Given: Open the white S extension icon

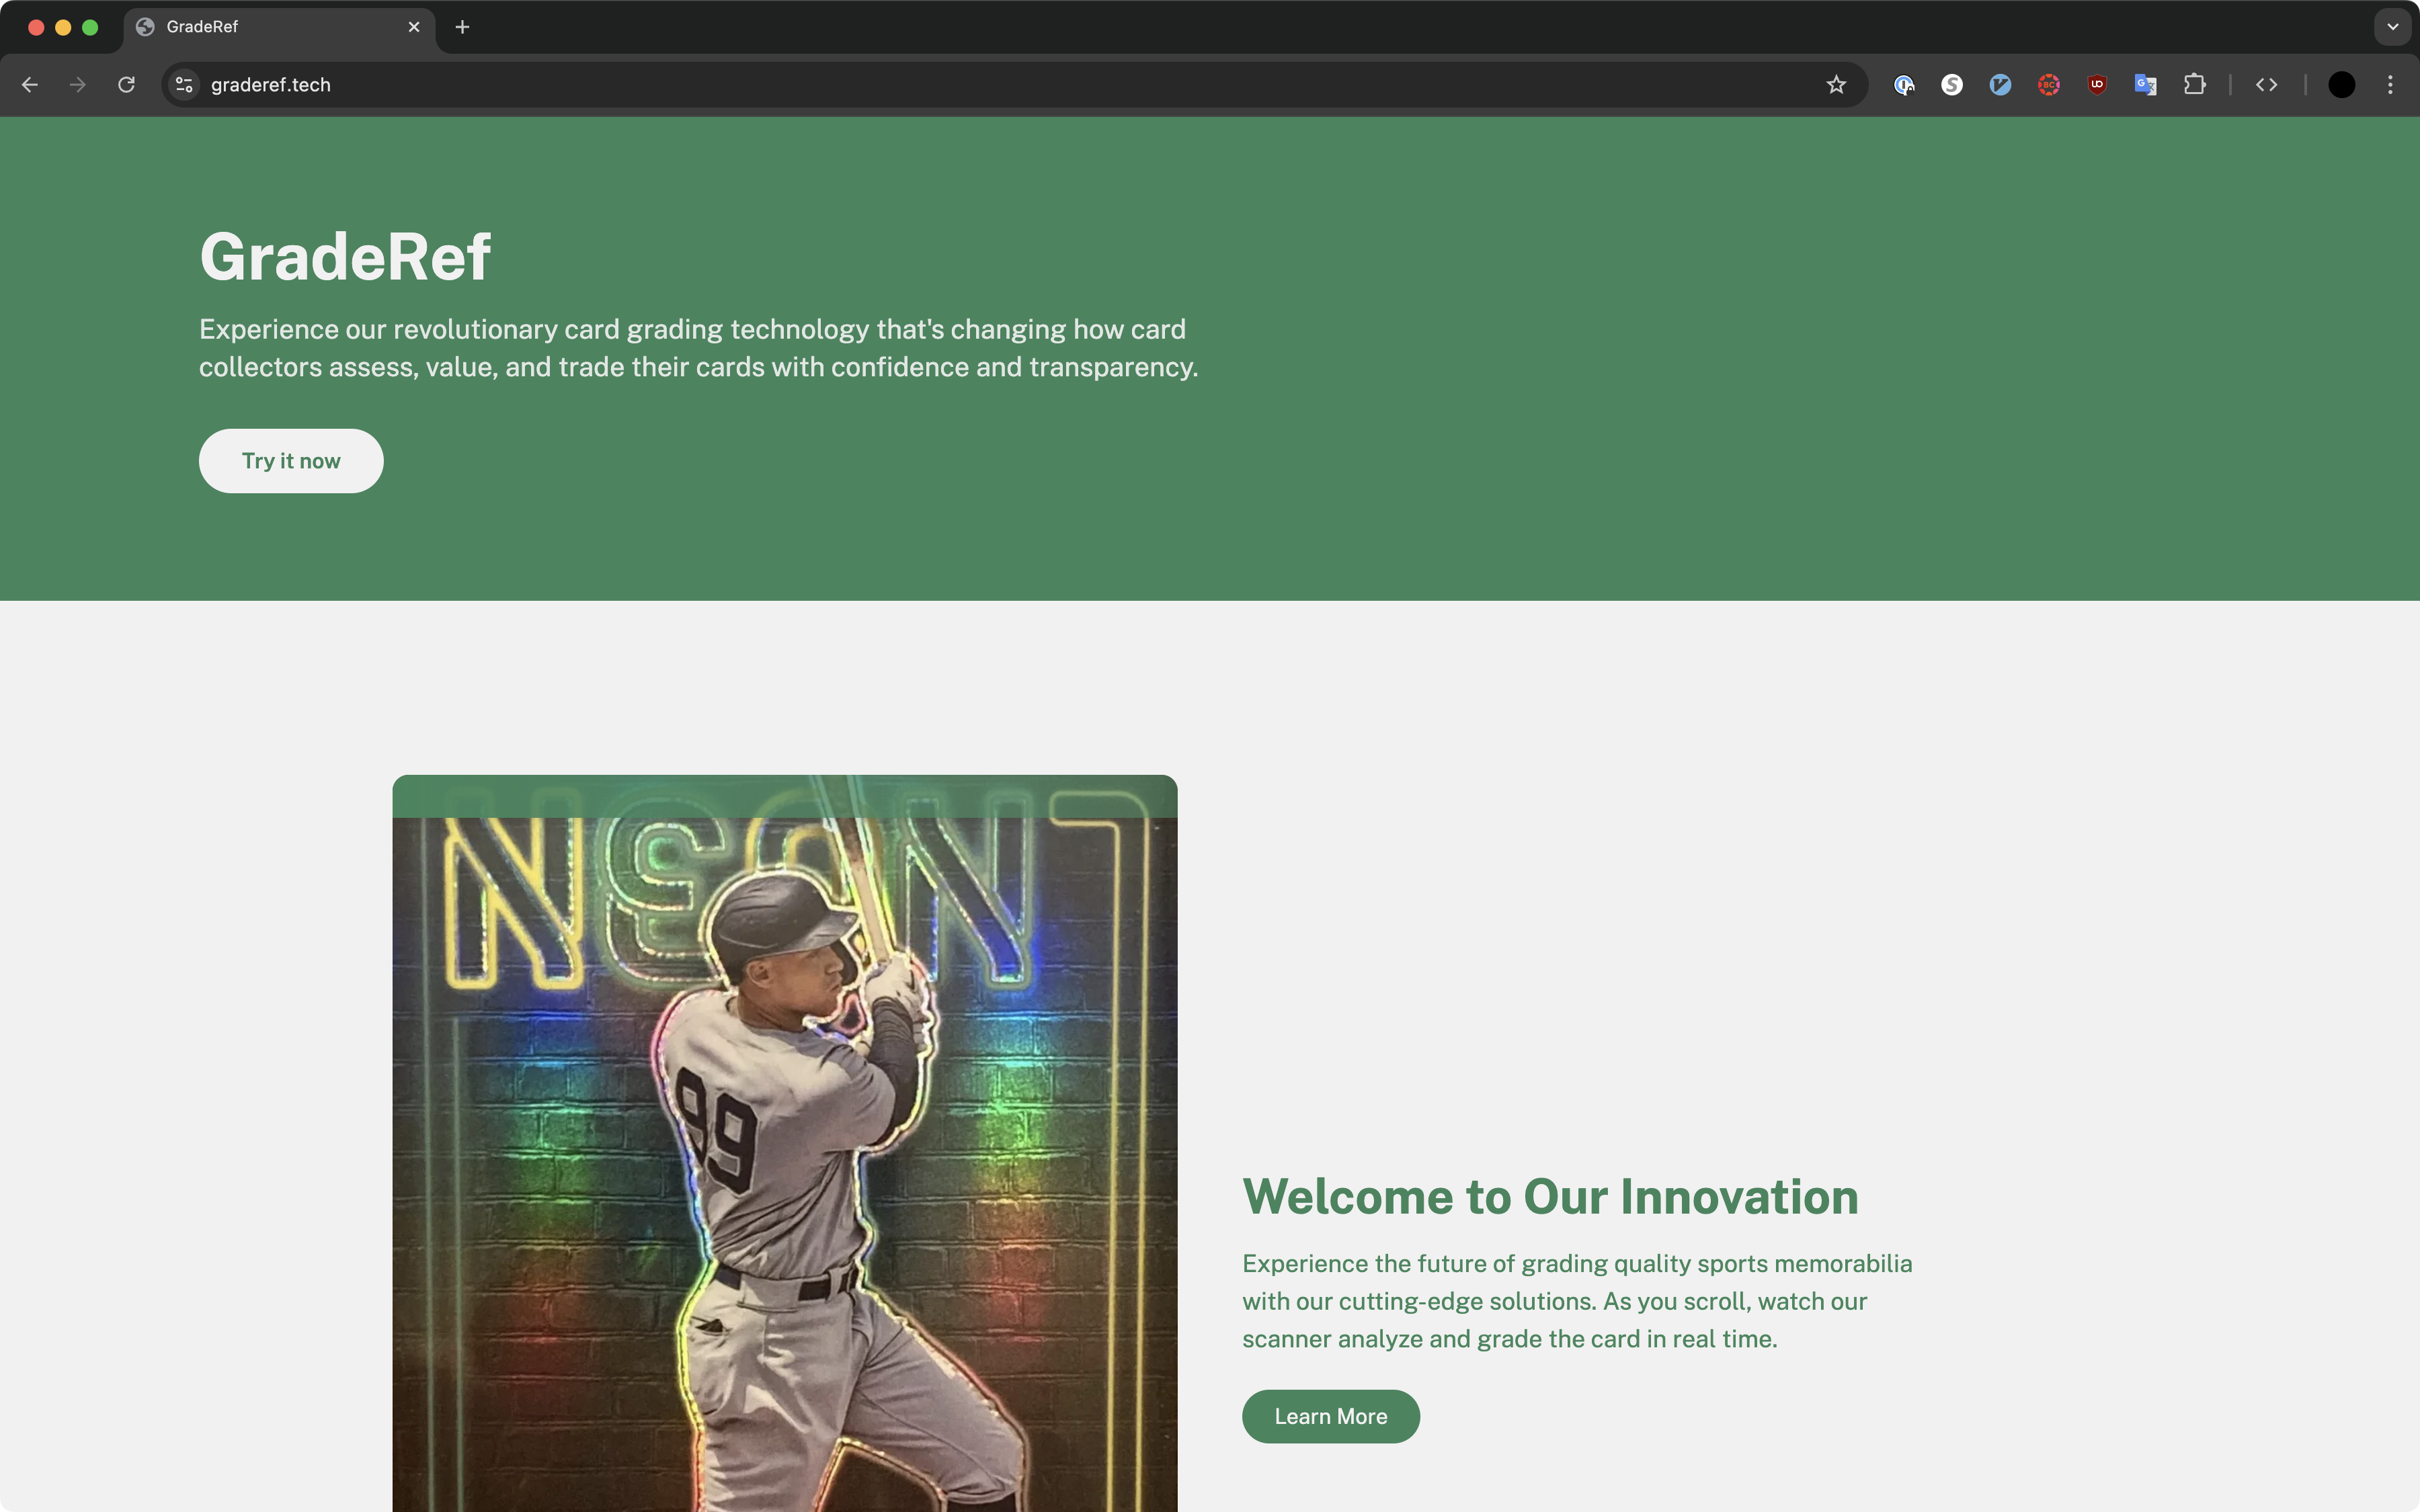Looking at the screenshot, I should point(1951,85).
